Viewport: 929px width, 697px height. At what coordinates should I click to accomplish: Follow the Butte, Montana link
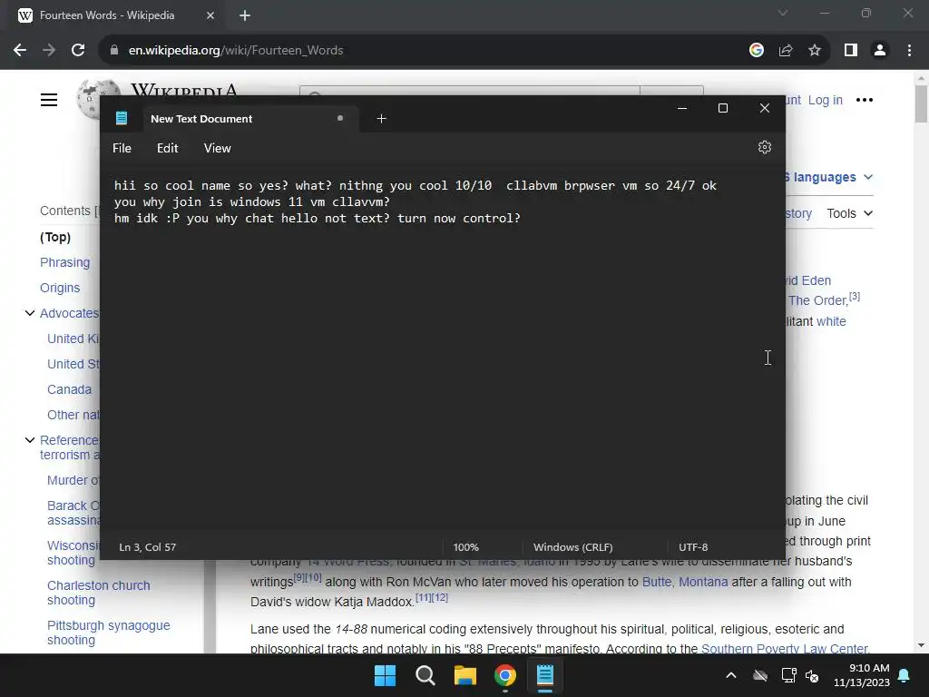pos(685,582)
